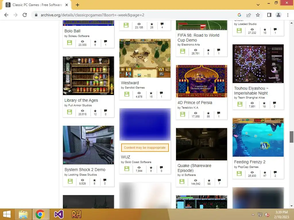Click the scrollbar up arrow
This screenshot has height=220, width=294.
pos(291,23)
